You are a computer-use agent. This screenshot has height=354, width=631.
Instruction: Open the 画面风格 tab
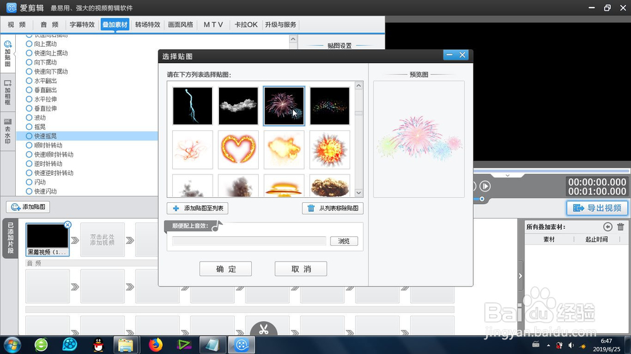point(180,25)
